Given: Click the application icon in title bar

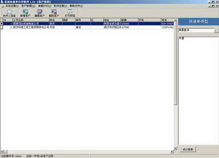Looking at the screenshot, I should 2,2.
